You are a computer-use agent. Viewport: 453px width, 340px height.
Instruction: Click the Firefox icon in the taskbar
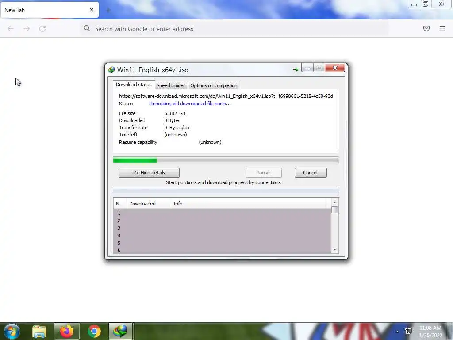pyautogui.click(x=67, y=331)
